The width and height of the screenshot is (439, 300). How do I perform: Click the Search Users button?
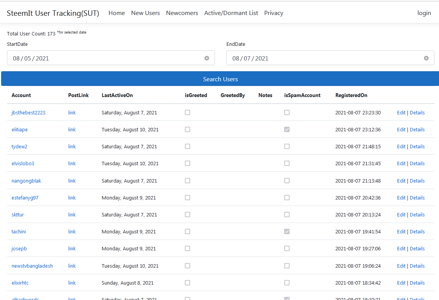pyautogui.click(x=220, y=79)
